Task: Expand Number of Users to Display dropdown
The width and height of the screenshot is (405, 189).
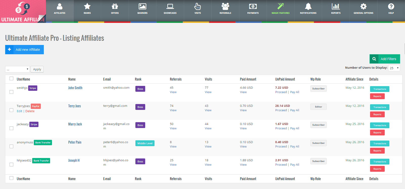Action: [x=394, y=68]
